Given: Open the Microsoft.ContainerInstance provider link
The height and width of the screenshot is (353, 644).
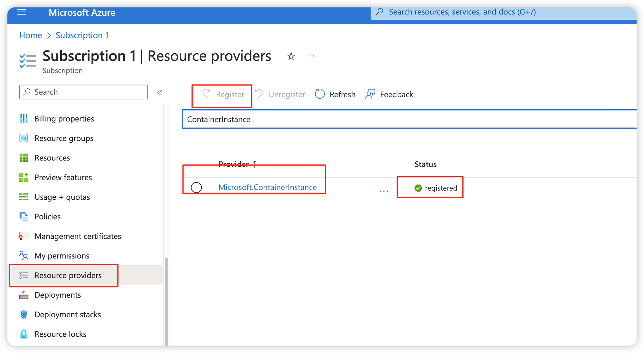Looking at the screenshot, I should click(268, 187).
